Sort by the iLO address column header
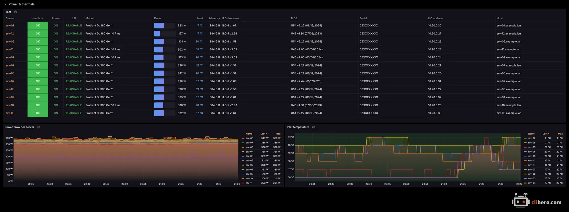Viewport: 569px width, 212px height. point(436,18)
